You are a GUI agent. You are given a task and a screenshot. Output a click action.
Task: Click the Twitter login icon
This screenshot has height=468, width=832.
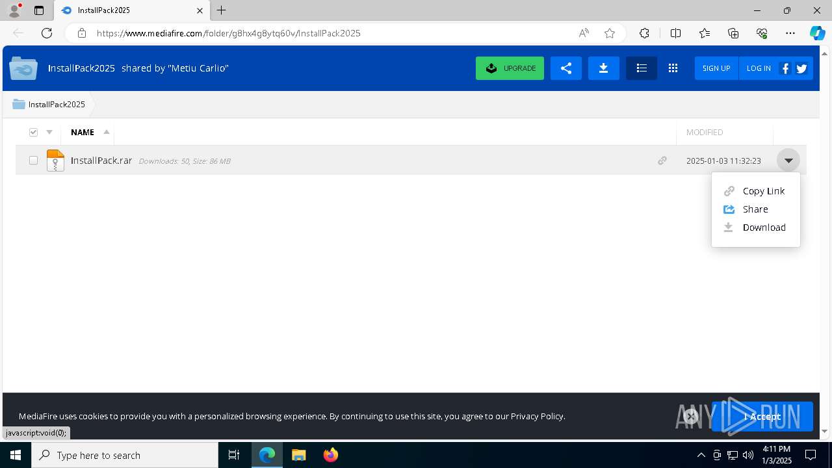click(x=801, y=68)
